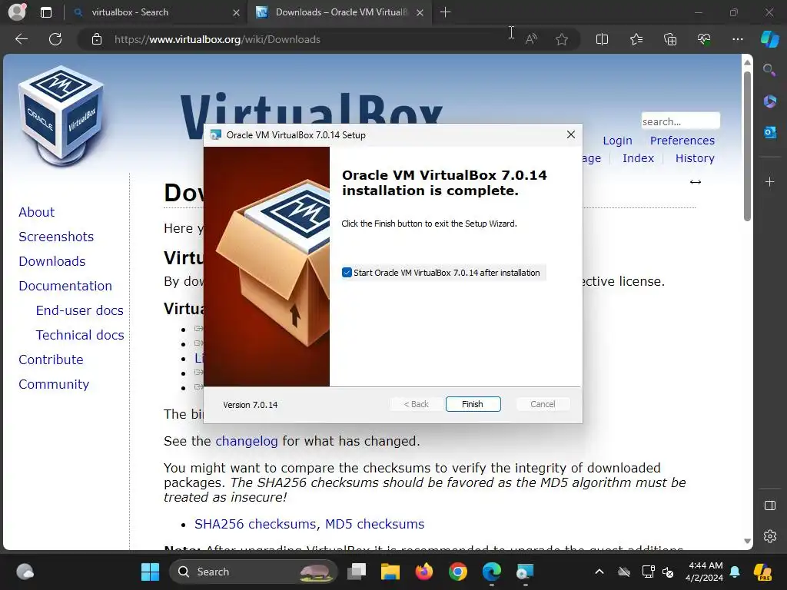This screenshot has height=590, width=787.
Task: Uncheck Start Oracle VM VirtualBox after installation
Action: [347, 273]
